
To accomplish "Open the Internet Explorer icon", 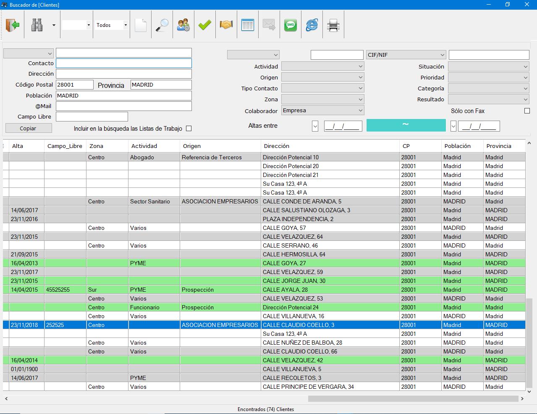I will coord(312,25).
